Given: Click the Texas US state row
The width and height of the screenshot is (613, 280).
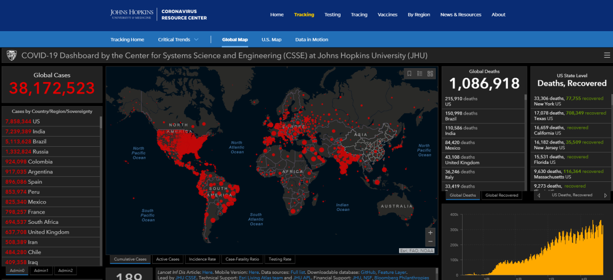Looking at the screenshot, I should pos(571,116).
